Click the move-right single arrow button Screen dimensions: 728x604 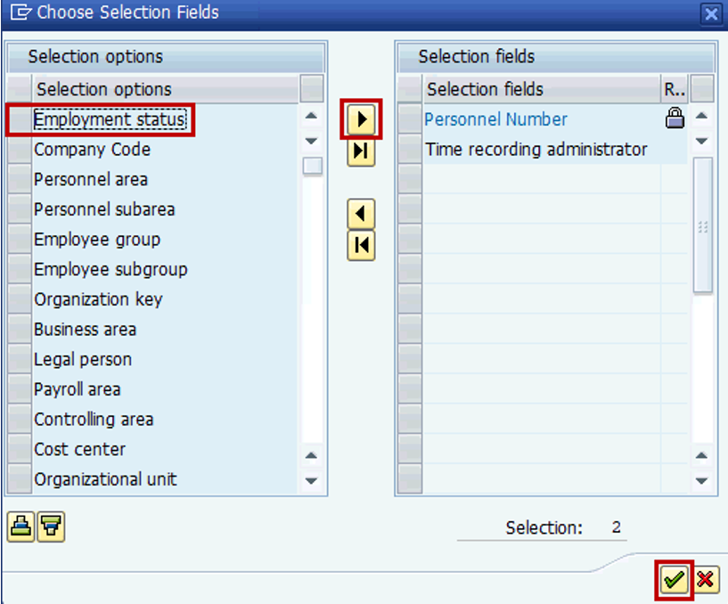(x=361, y=119)
